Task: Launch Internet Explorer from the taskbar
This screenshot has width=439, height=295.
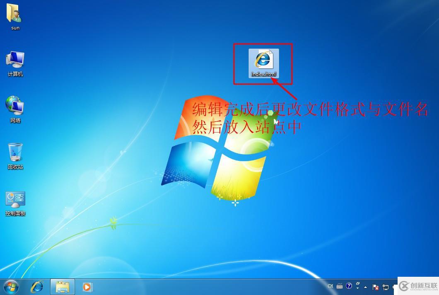Action: coord(37,286)
